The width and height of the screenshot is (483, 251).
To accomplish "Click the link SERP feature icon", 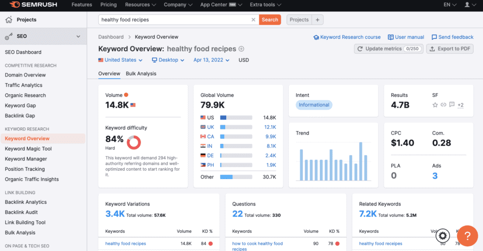I will [x=443, y=105].
